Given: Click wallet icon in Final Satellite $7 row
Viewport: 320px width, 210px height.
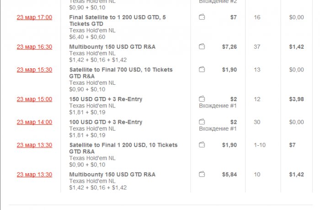Looking at the screenshot, I should click(x=202, y=17).
